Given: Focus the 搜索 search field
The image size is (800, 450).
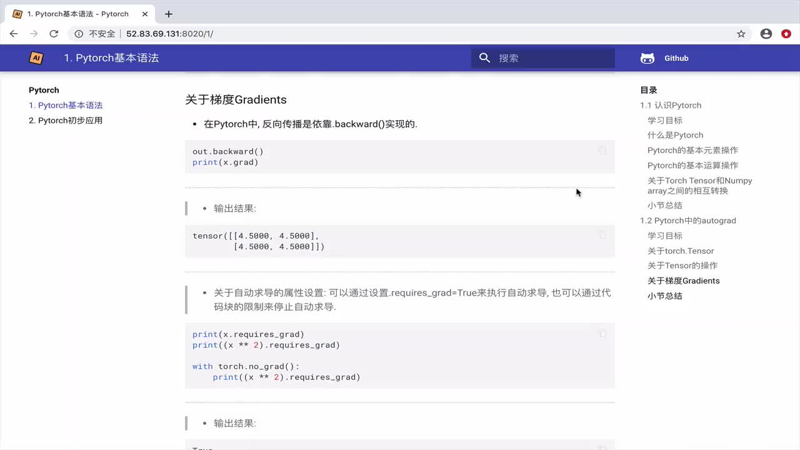Looking at the screenshot, I should pyautogui.click(x=543, y=57).
